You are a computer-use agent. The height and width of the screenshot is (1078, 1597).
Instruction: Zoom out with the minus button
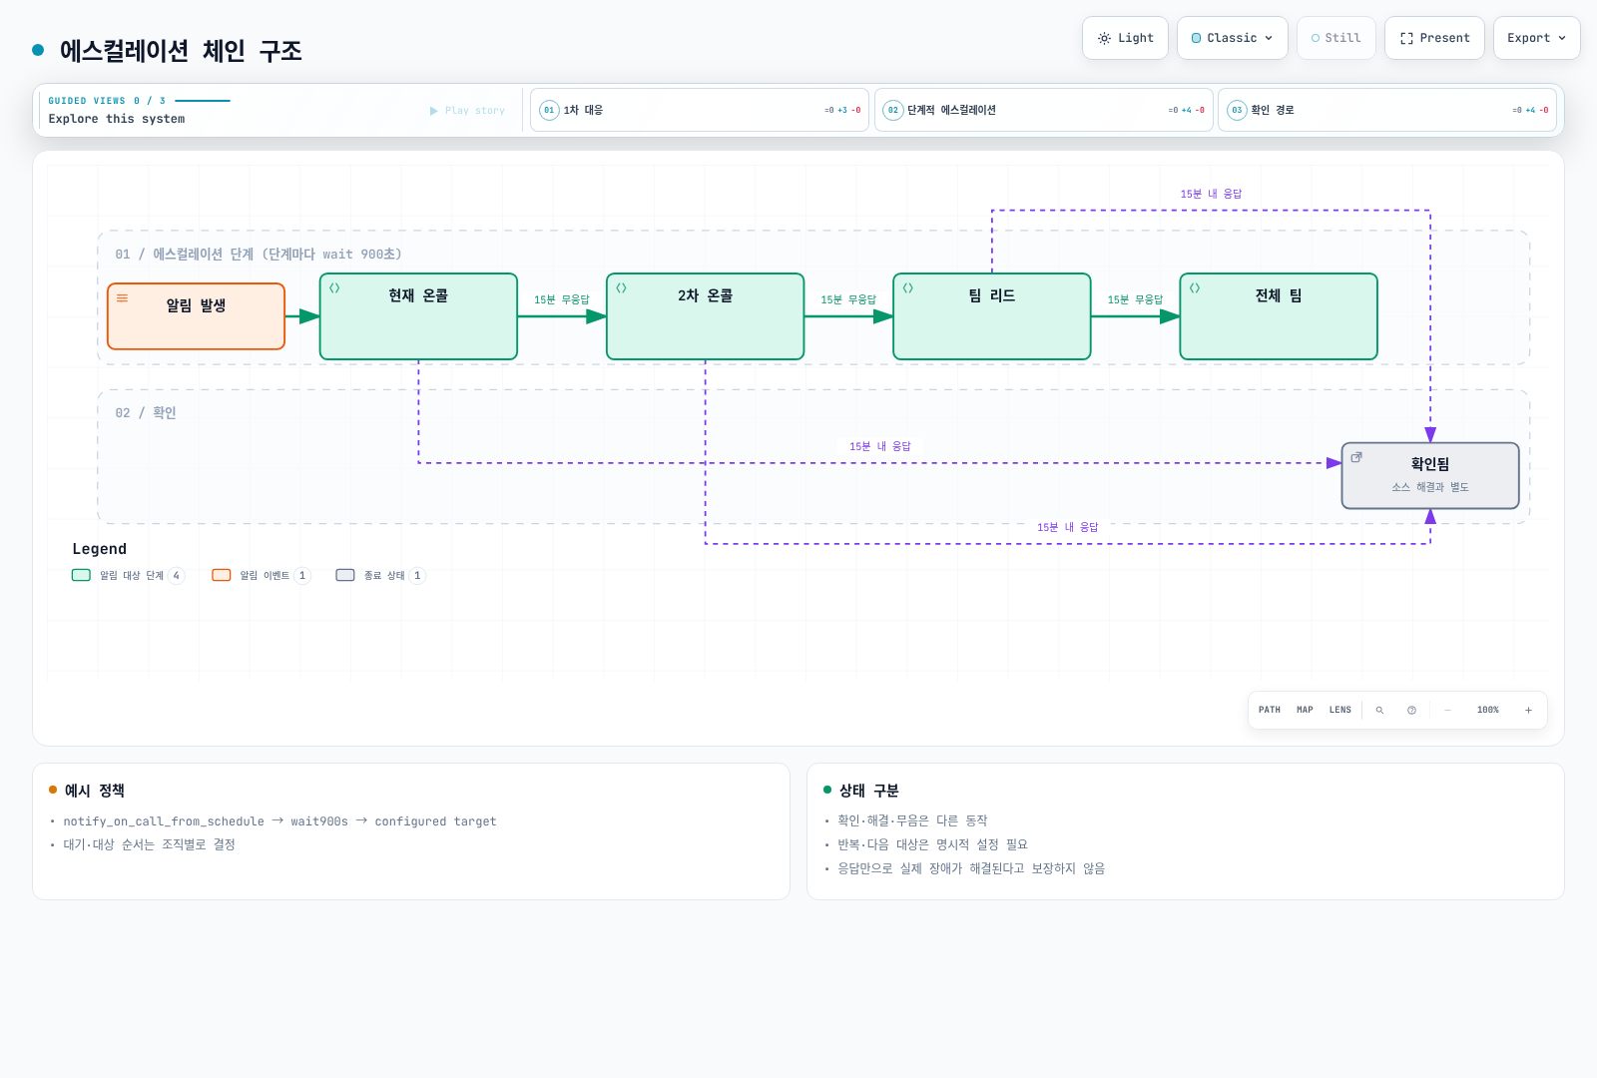coord(1447,711)
